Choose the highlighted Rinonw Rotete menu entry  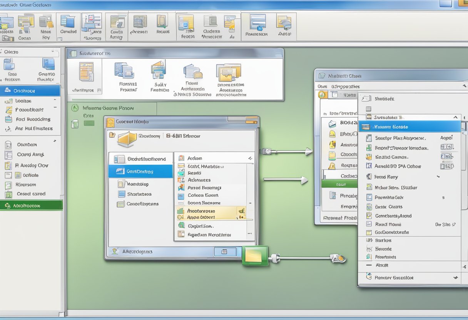(409, 127)
